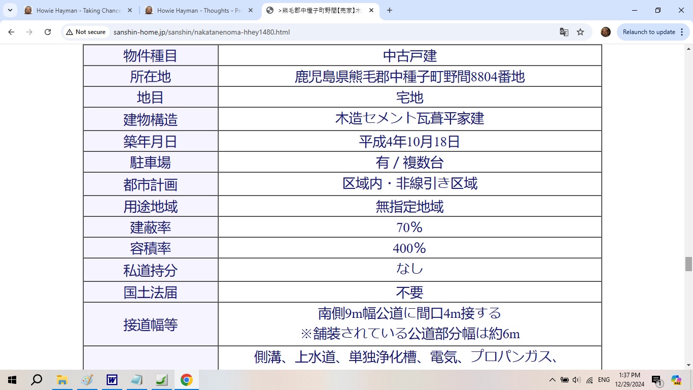Screen dimensions: 693x390
Task: Click the translate page icon in address bar
Action: click(x=564, y=32)
